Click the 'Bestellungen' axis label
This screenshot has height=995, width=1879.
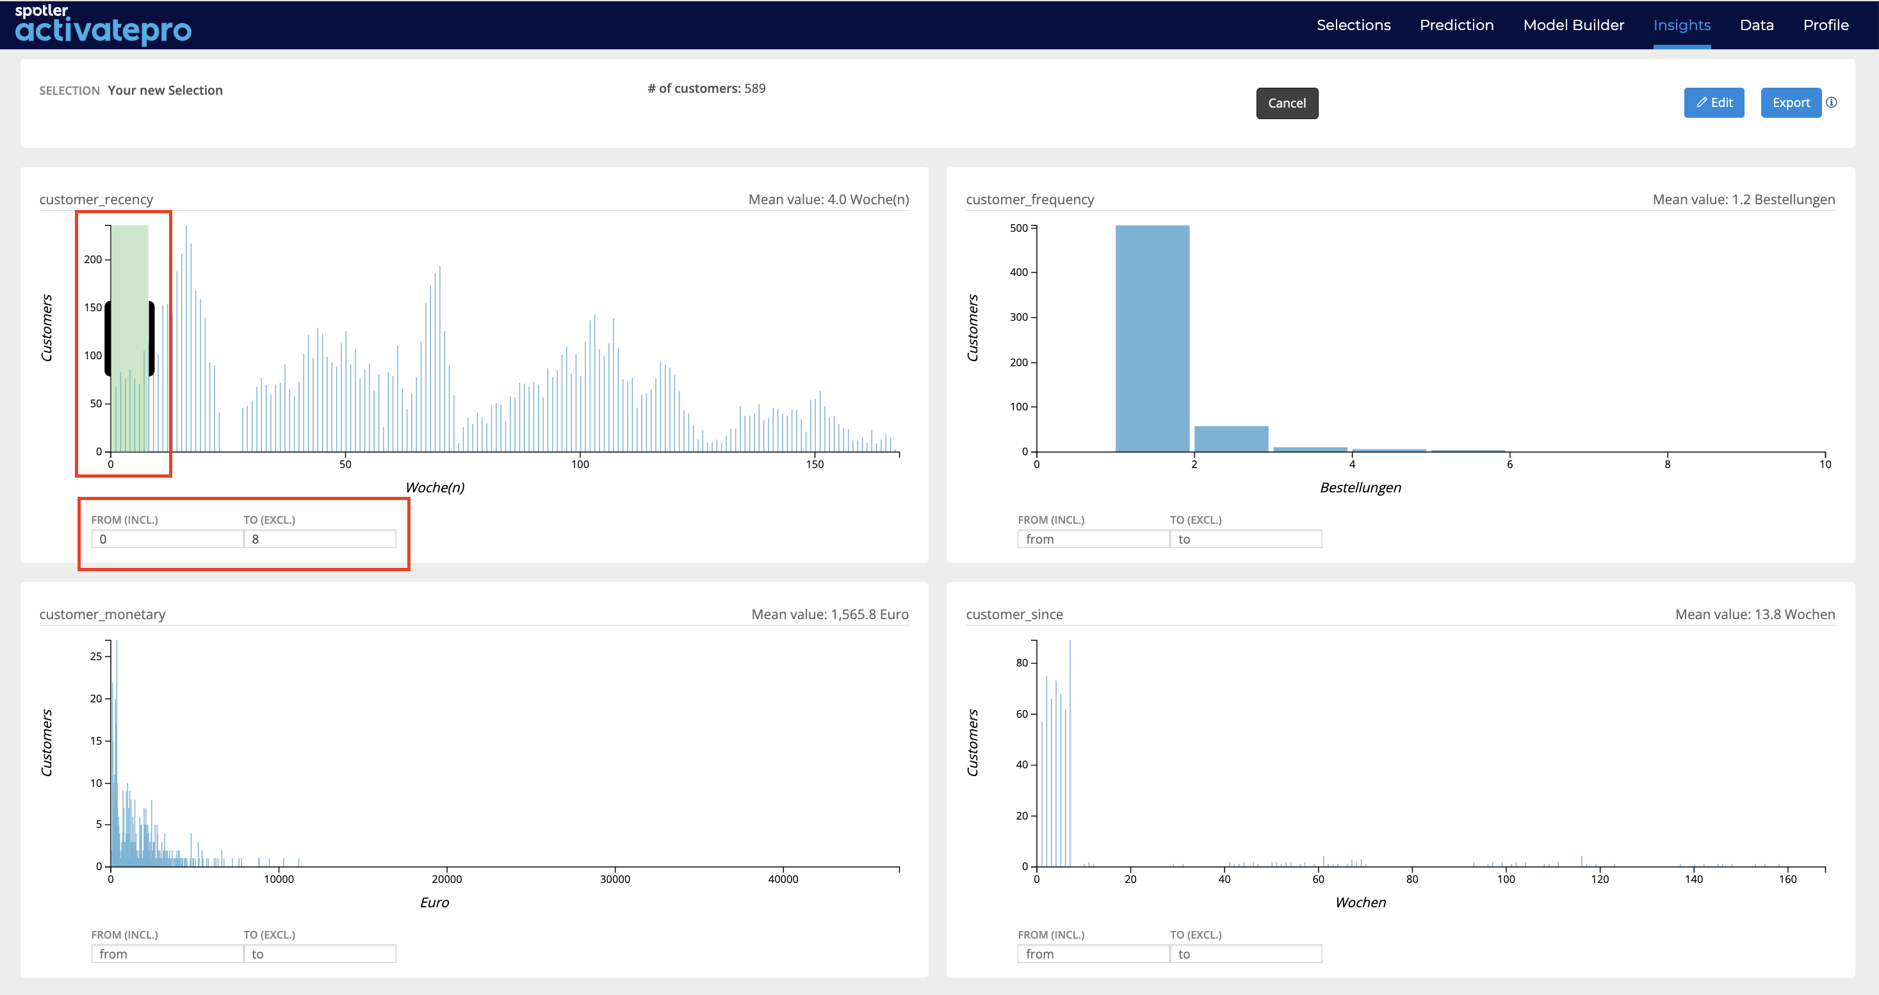(x=1360, y=487)
